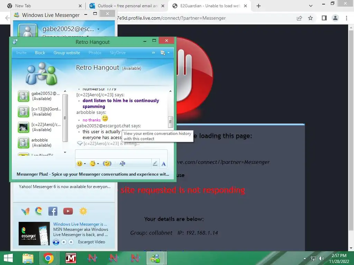The image size is (354, 265).
Task: Open the emoticon picker smiley in chat
Action: tap(80, 164)
